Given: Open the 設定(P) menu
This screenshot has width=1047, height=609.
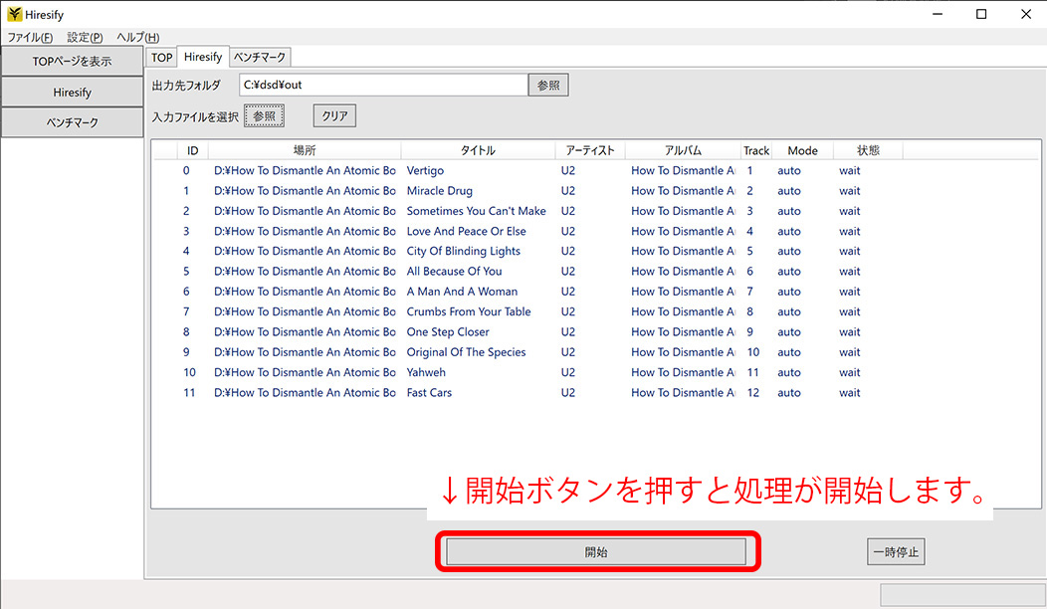Looking at the screenshot, I should 85,37.
